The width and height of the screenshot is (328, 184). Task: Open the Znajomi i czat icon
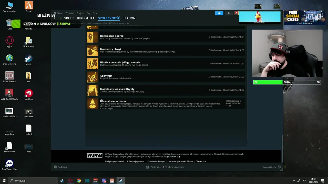[x=279, y=167]
